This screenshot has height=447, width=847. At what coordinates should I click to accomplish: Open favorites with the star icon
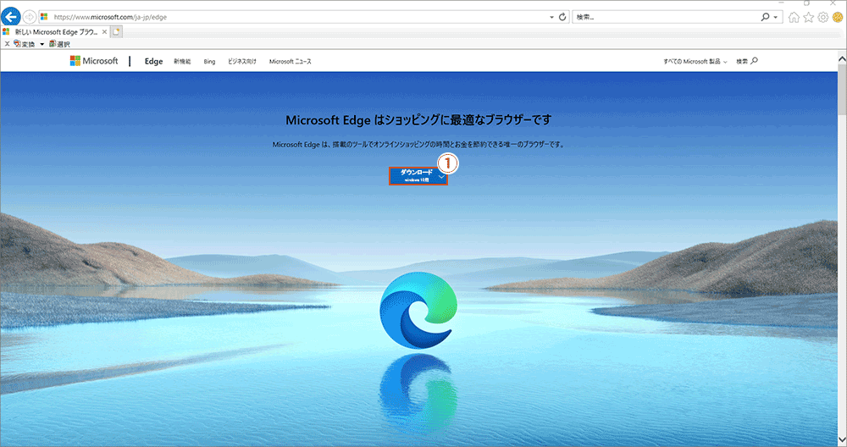point(808,17)
